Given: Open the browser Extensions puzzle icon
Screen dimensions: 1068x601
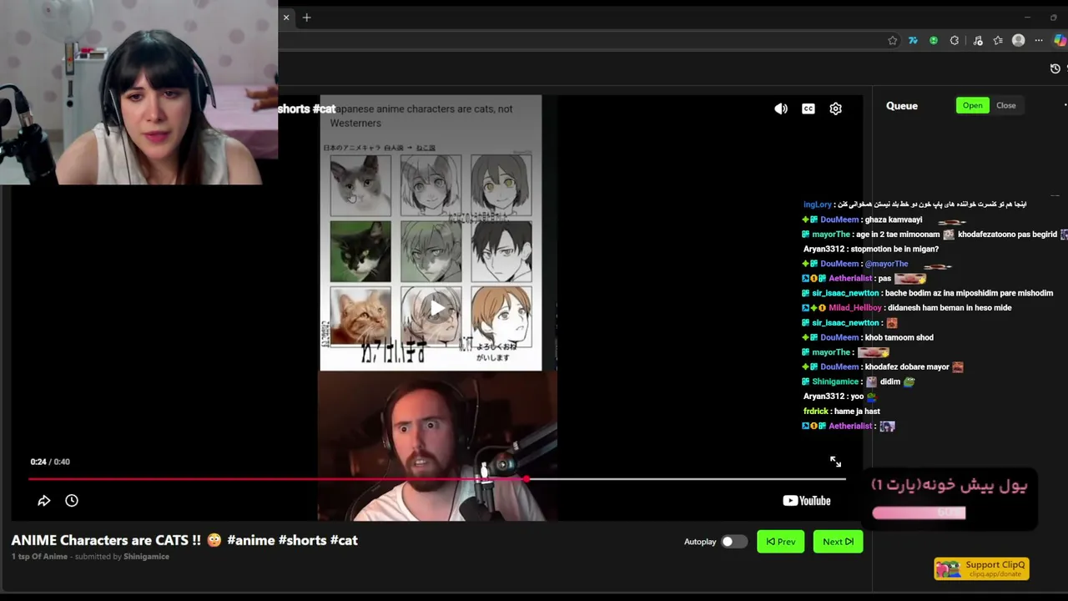Looking at the screenshot, I should pyautogui.click(x=955, y=40).
